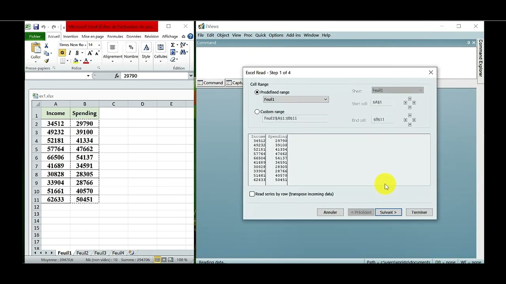The height and width of the screenshot is (284, 506).
Task: Toggle Italic (I) formatting in Excel
Action: coord(70,53)
